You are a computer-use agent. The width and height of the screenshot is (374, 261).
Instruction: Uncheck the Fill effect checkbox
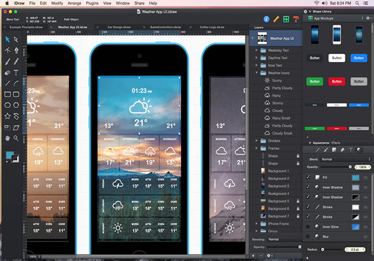pyautogui.click(x=307, y=177)
